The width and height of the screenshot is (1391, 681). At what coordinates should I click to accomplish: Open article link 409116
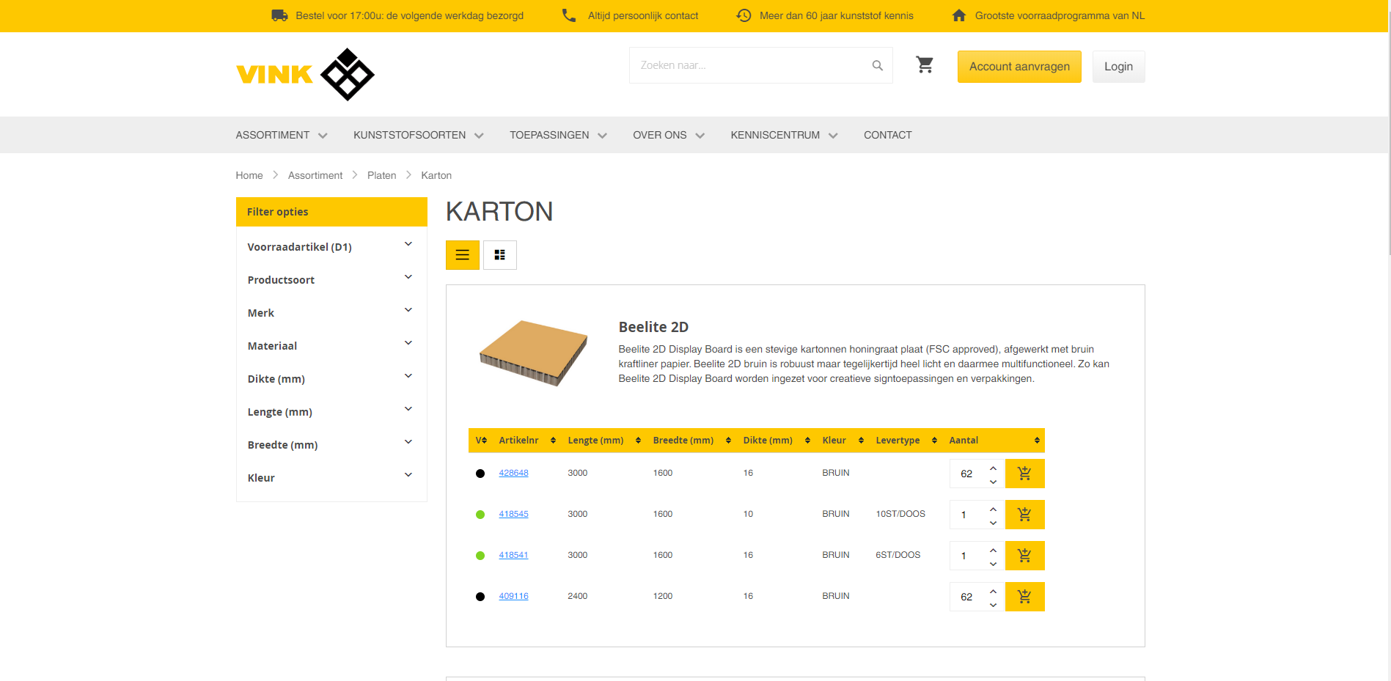(513, 596)
